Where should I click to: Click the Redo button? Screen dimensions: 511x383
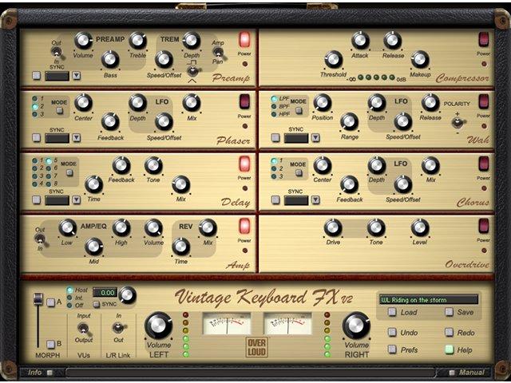[449, 333]
